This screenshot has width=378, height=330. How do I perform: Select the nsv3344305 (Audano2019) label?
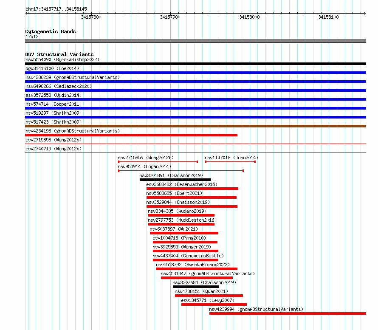pyautogui.click(x=177, y=211)
